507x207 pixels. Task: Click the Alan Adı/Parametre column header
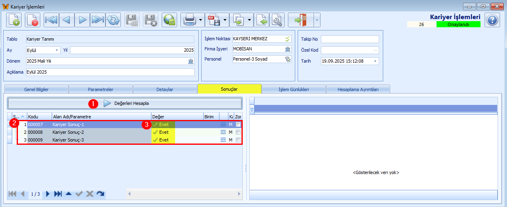[x=101, y=117]
